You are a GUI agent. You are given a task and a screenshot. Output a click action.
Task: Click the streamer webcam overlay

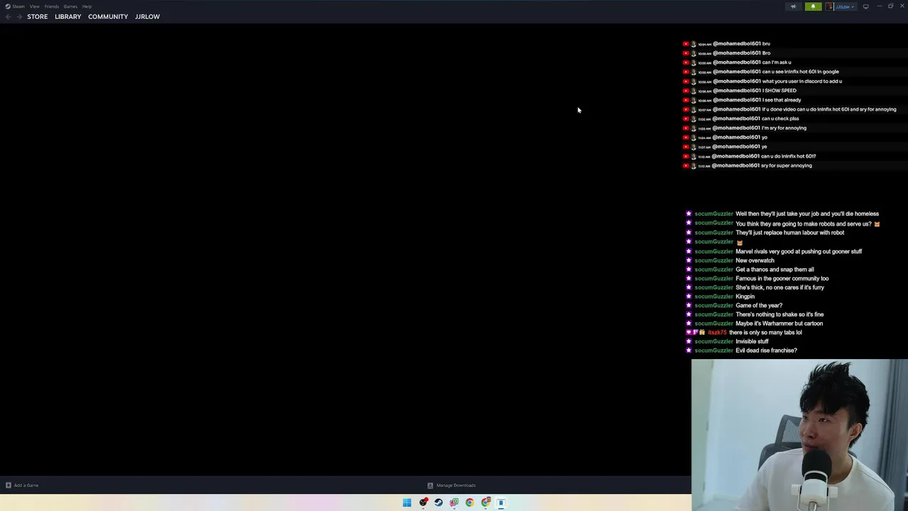tap(799, 434)
